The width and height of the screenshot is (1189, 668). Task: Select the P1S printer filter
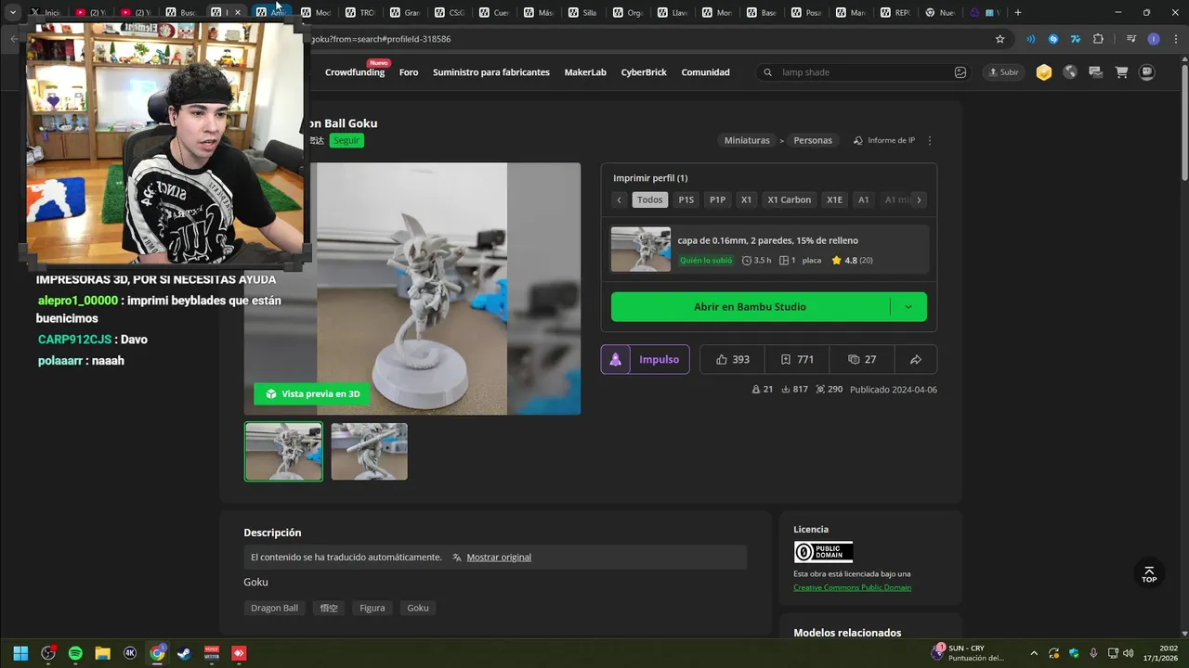click(686, 199)
